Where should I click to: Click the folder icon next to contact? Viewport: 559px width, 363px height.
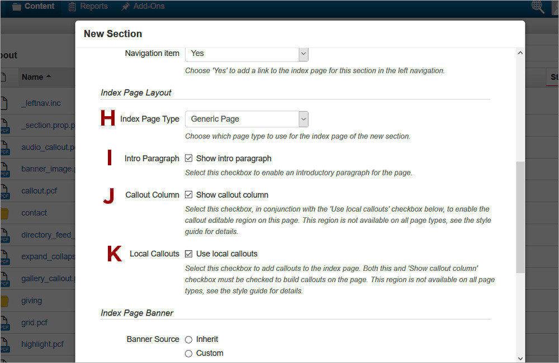pyautogui.click(x=5, y=213)
